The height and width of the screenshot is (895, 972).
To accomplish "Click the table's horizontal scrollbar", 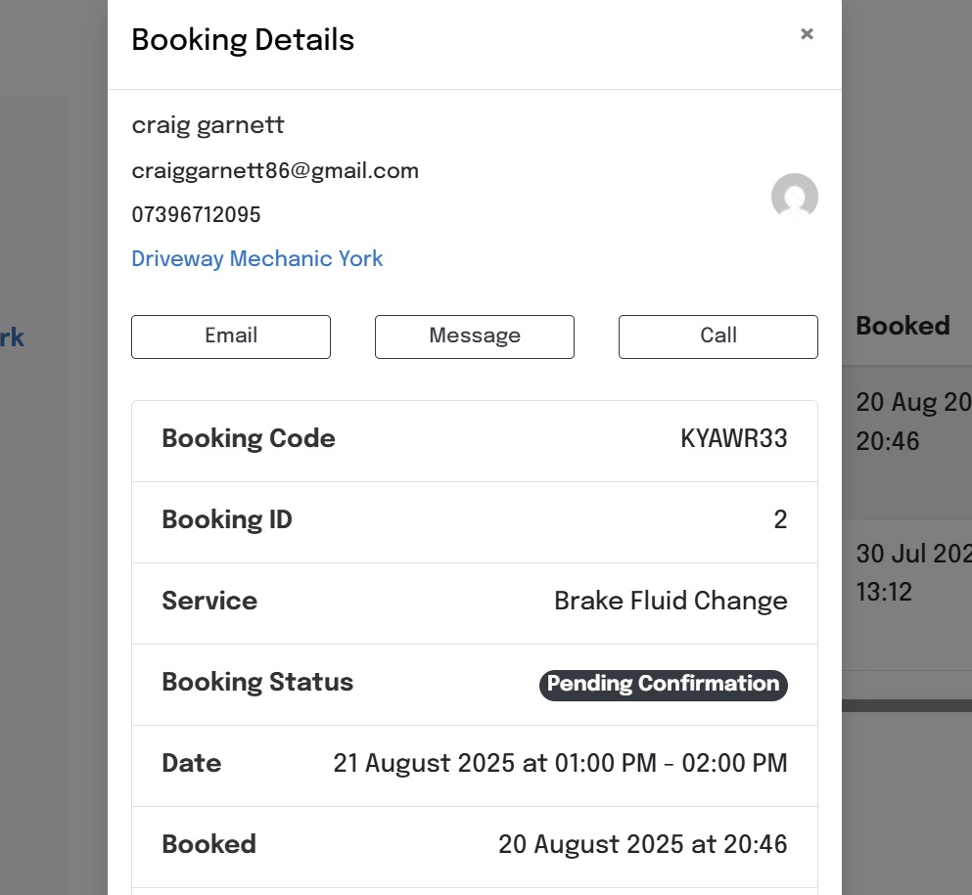I will click(x=906, y=705).
